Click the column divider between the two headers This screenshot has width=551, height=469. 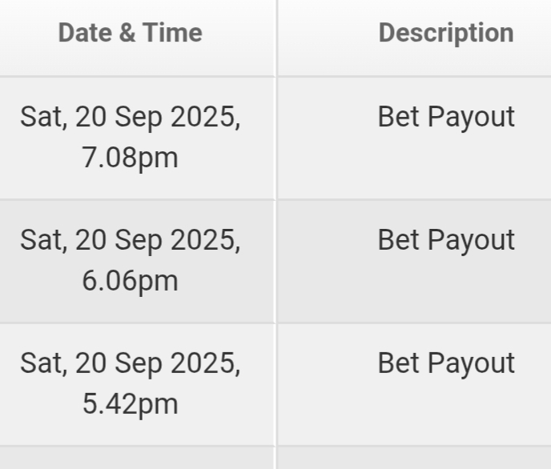pyautogui.click(x=276, y=38)
